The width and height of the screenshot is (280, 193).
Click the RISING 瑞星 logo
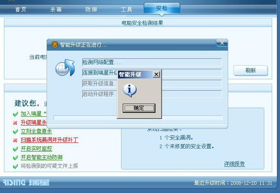click(x=26, y=183)
